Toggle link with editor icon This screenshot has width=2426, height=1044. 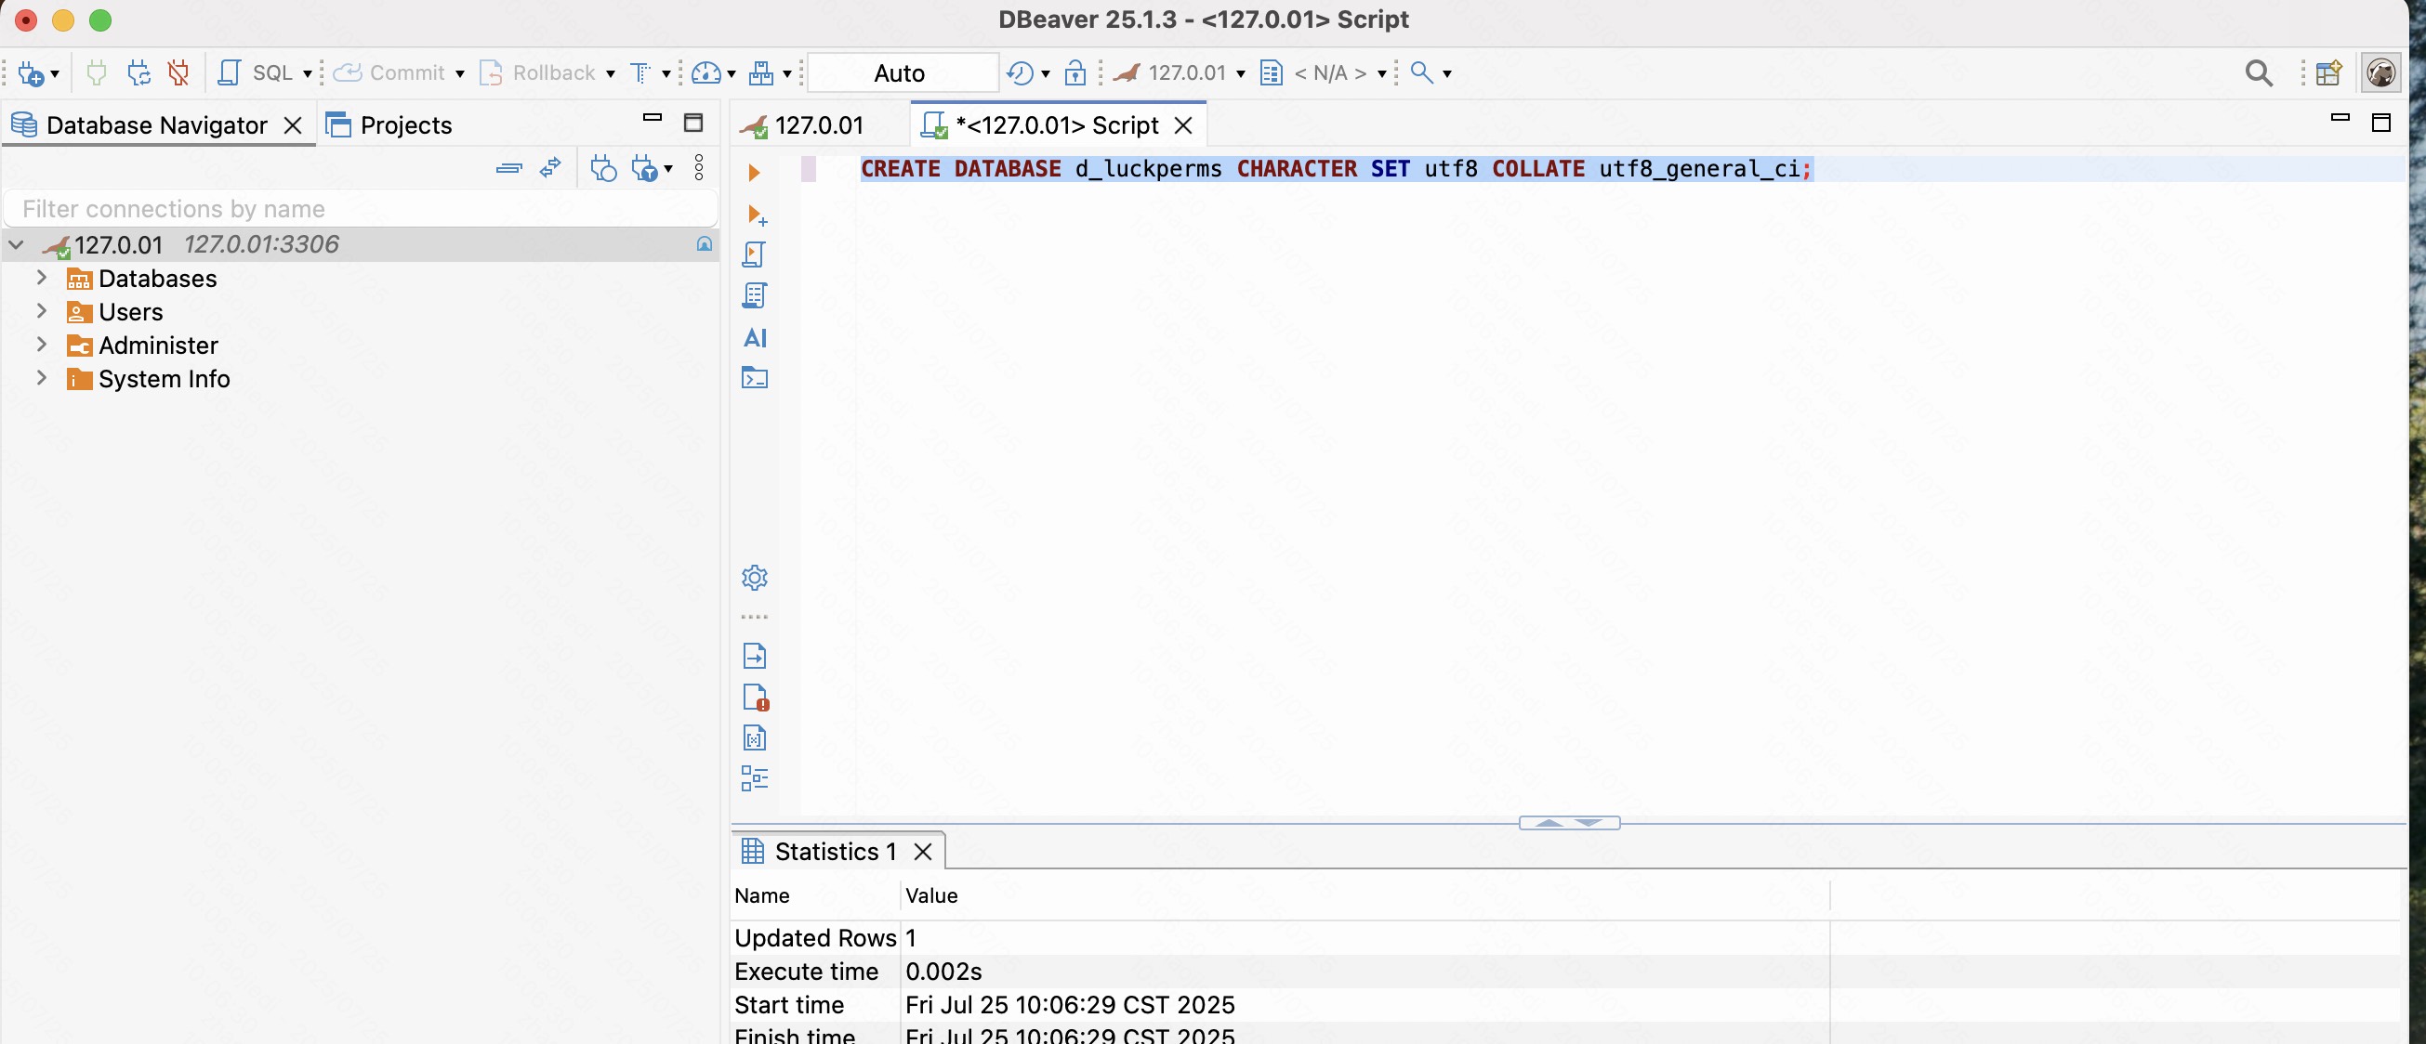[x=550, y=168]
